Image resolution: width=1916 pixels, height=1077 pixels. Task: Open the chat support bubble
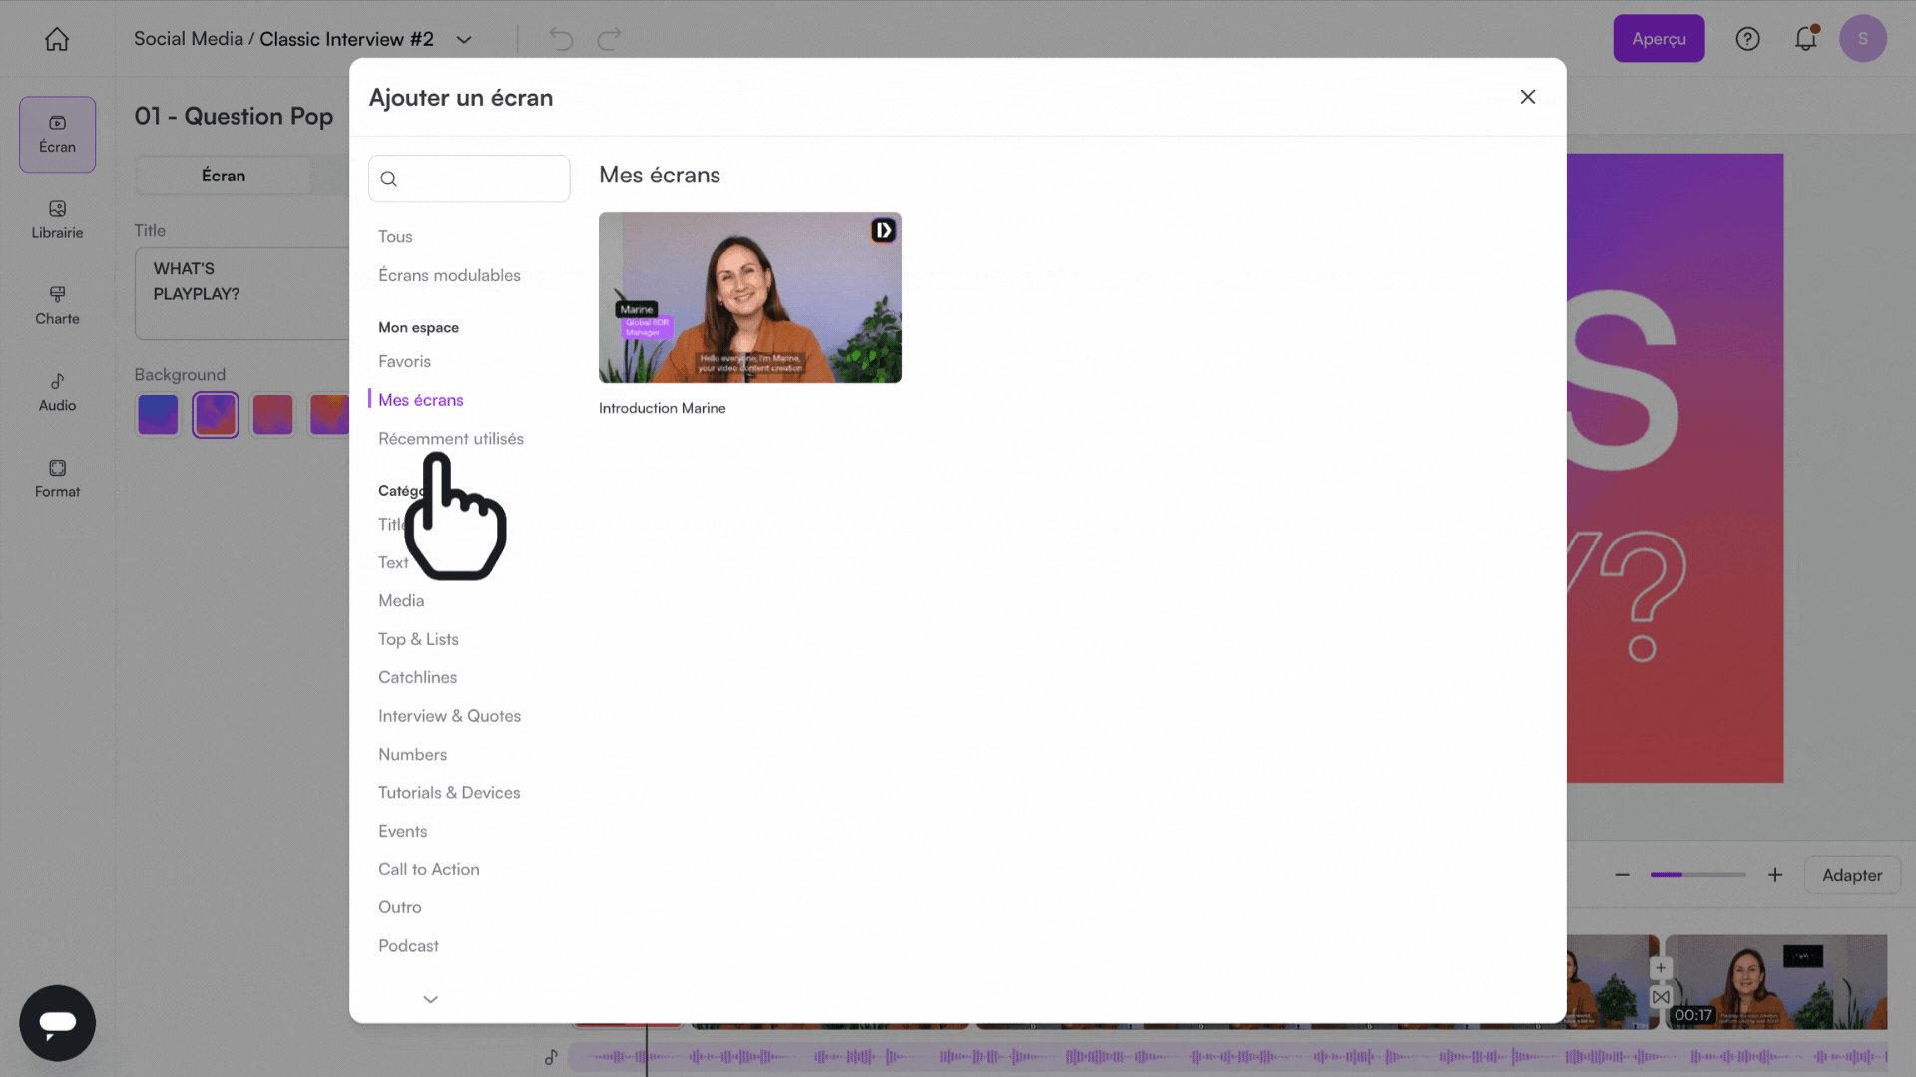click(57, 1023)
